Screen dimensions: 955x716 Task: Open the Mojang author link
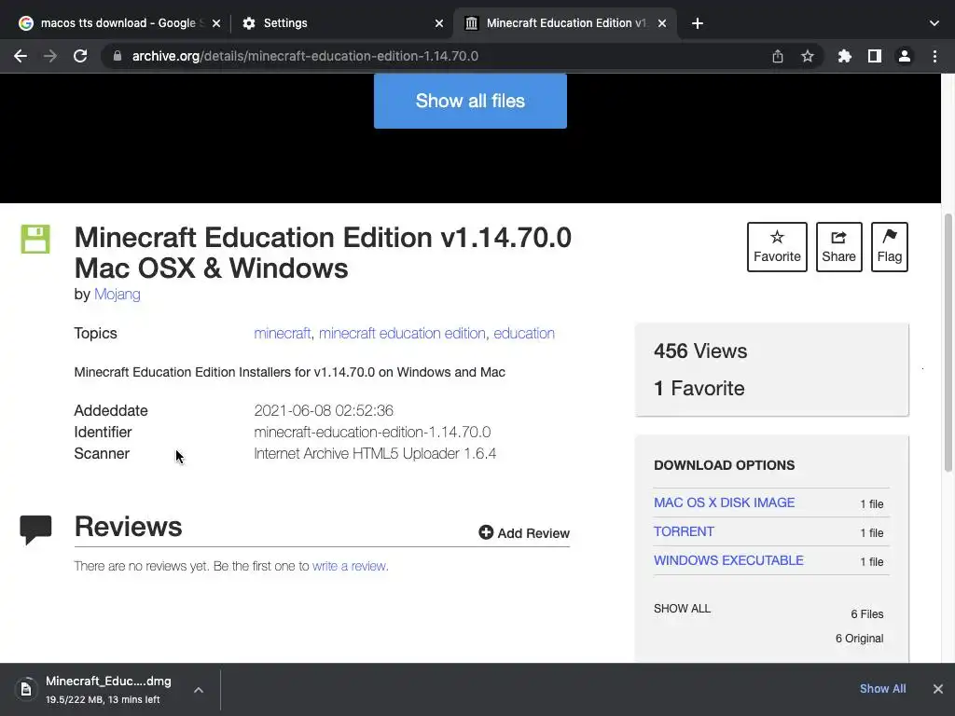tap(117, 294)
